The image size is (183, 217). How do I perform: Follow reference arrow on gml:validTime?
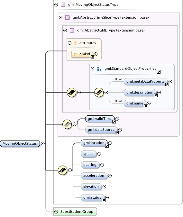click(114, 122)
